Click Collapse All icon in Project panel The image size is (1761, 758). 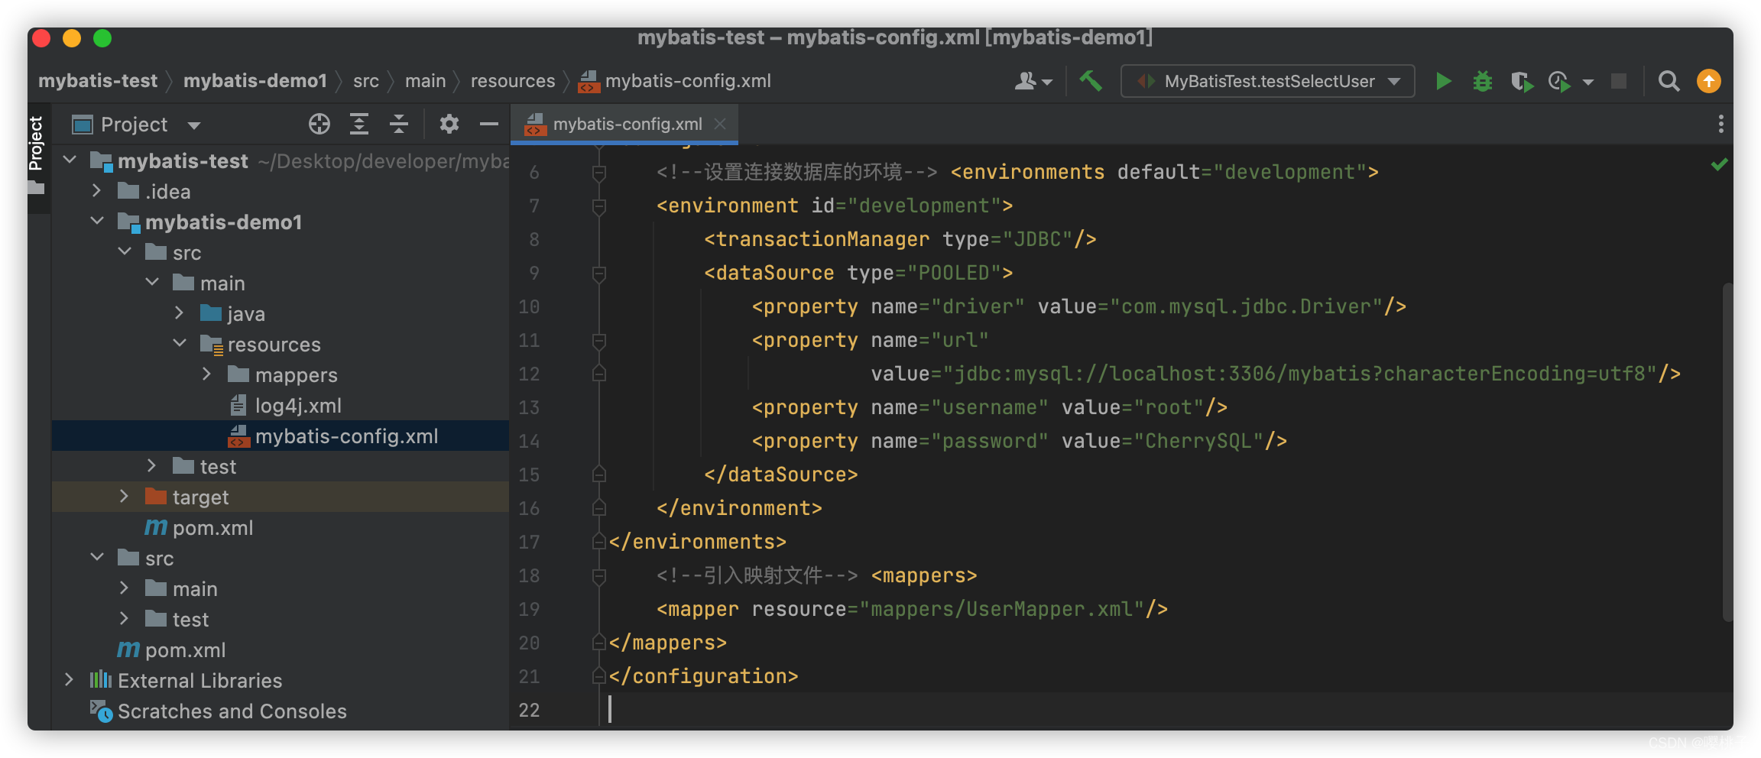tap(399, 124)
